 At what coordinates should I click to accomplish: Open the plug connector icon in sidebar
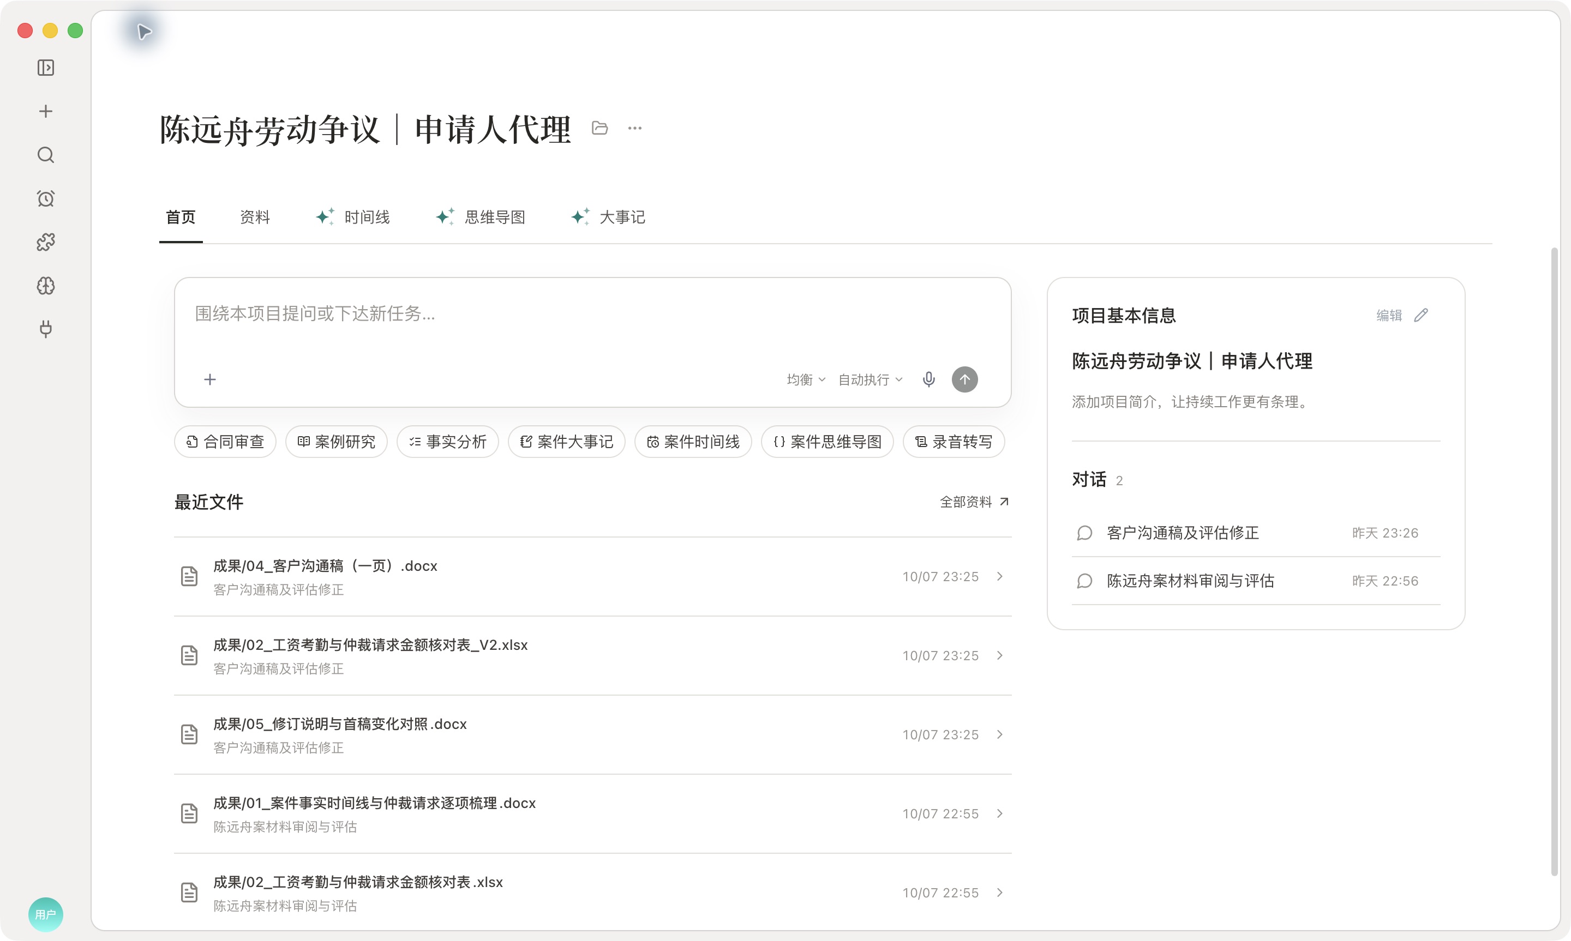46,328
